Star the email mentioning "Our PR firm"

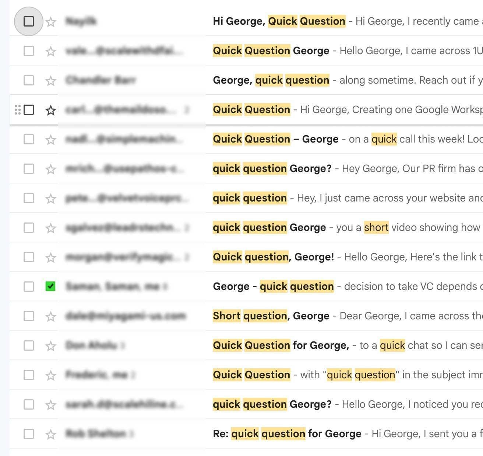pos(51,169)
